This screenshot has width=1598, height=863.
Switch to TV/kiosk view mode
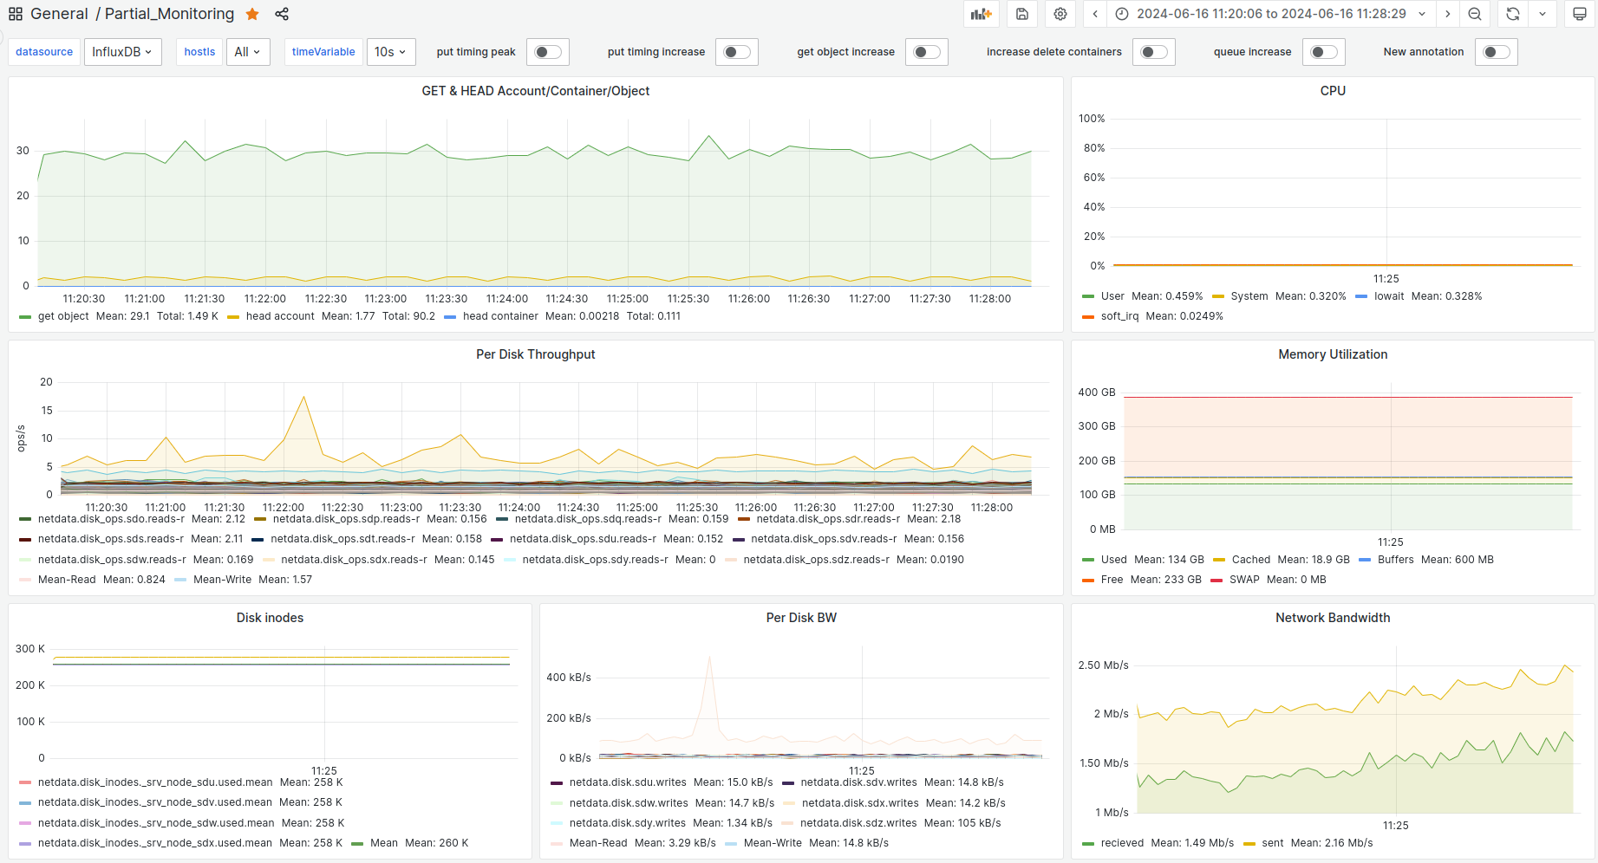click(1579, 14)
